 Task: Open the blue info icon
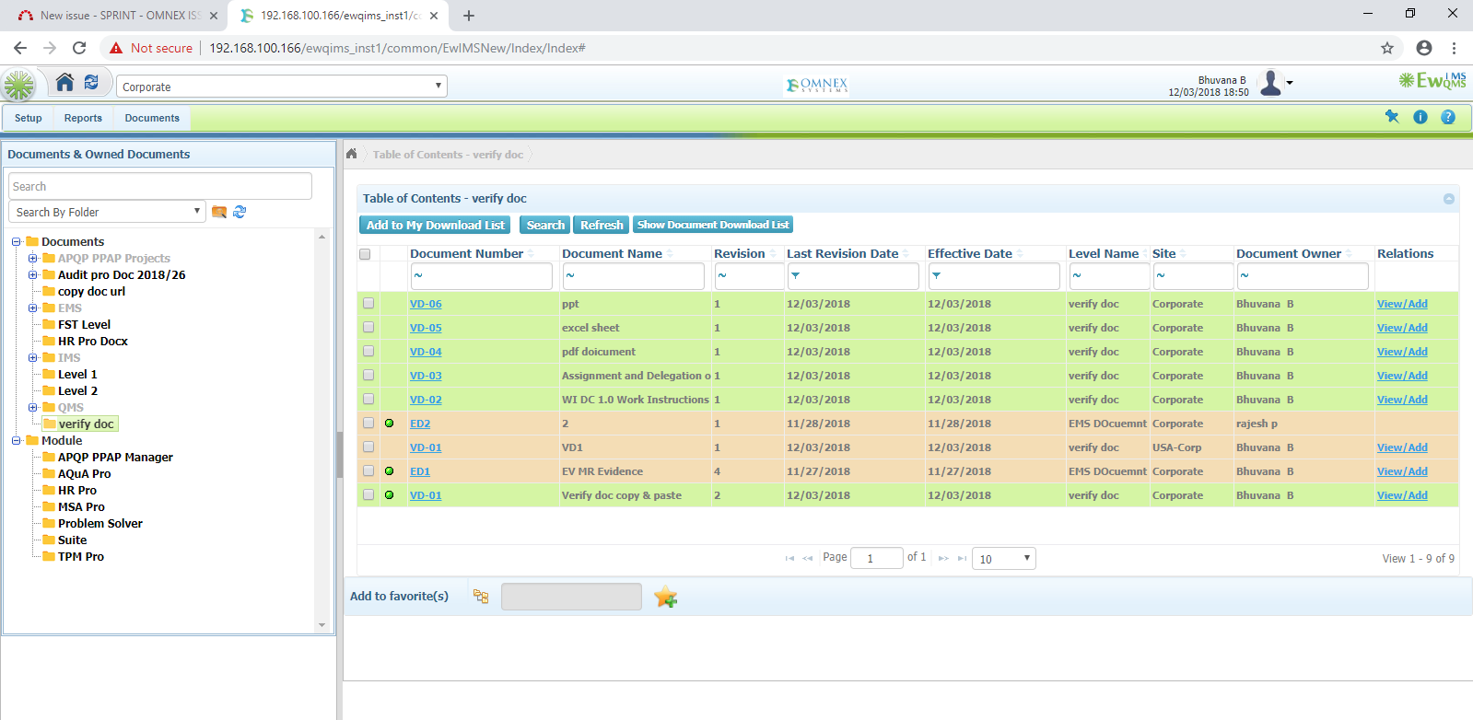pos(1420,117)
